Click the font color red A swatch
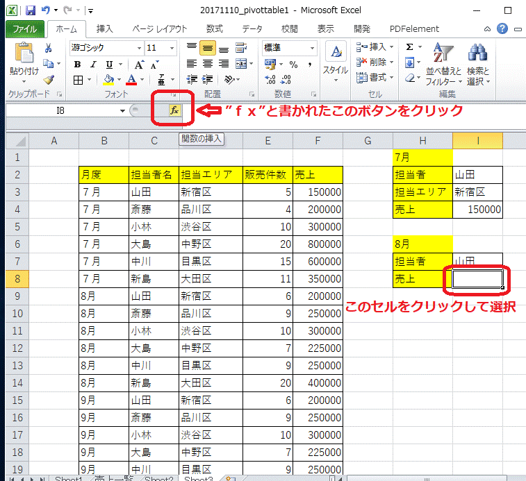 [131, 80]
